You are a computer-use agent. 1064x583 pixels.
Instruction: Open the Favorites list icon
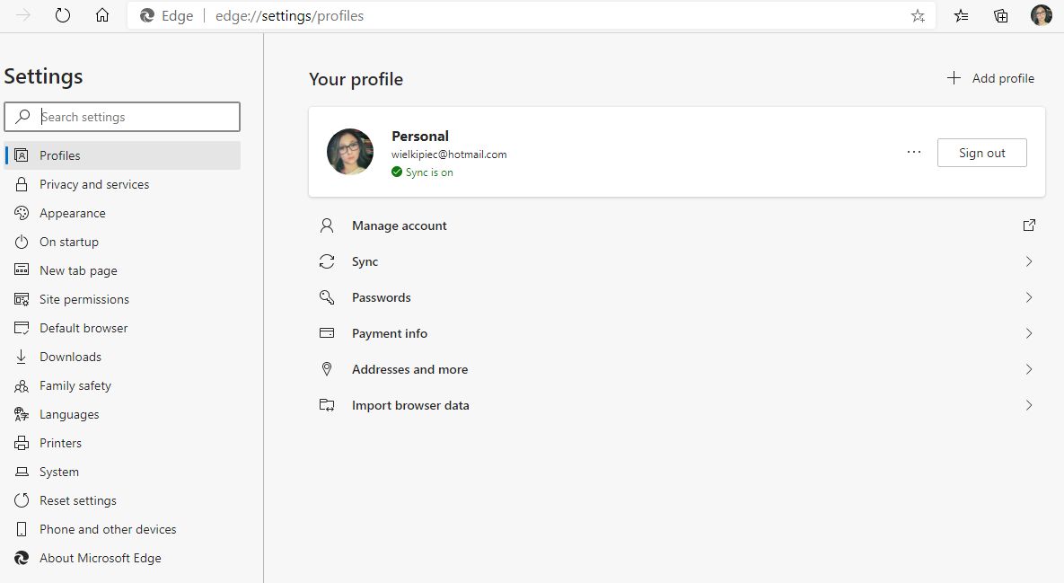[x=961, y=15]
